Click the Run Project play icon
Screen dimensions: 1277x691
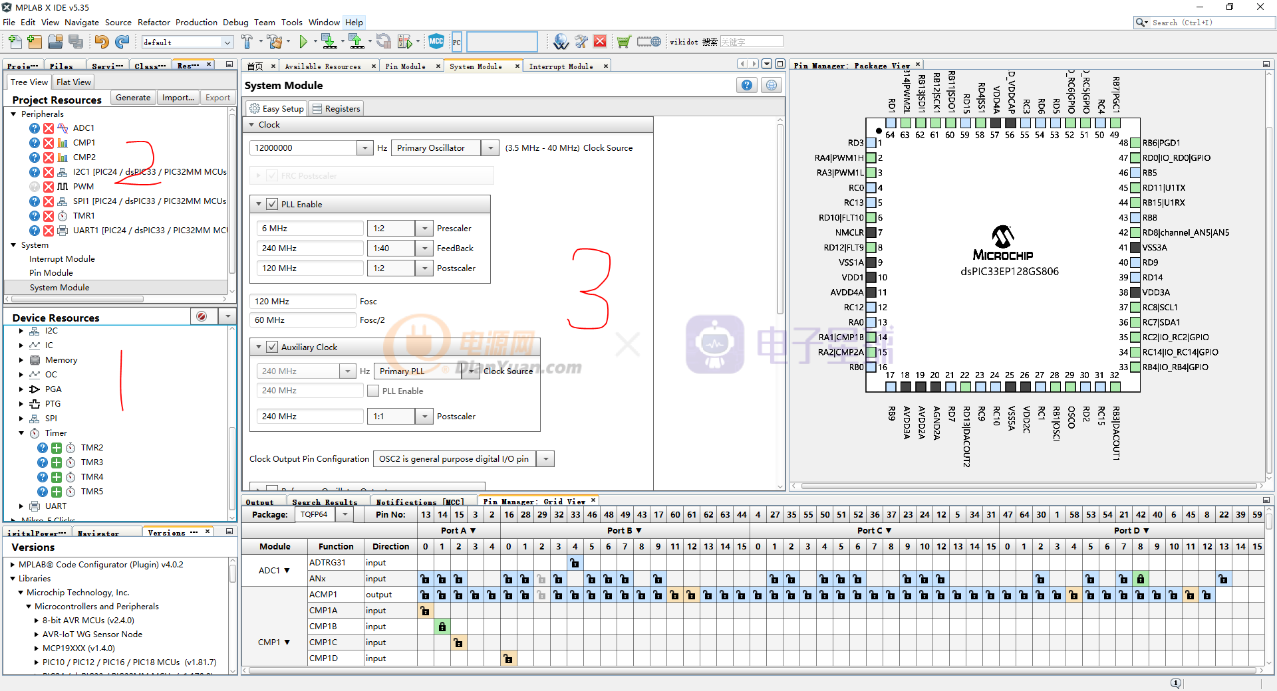click(x=303, y=42)
